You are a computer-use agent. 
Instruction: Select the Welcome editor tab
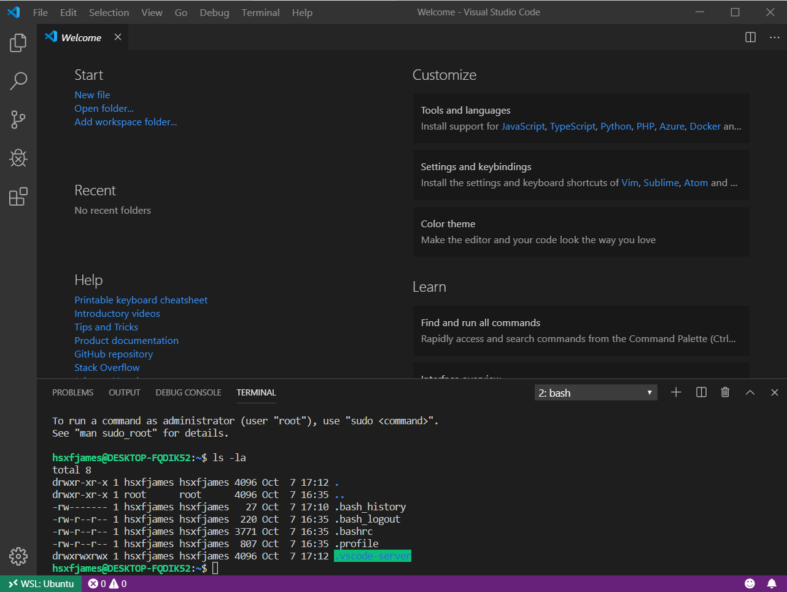(x=83, y=37)
